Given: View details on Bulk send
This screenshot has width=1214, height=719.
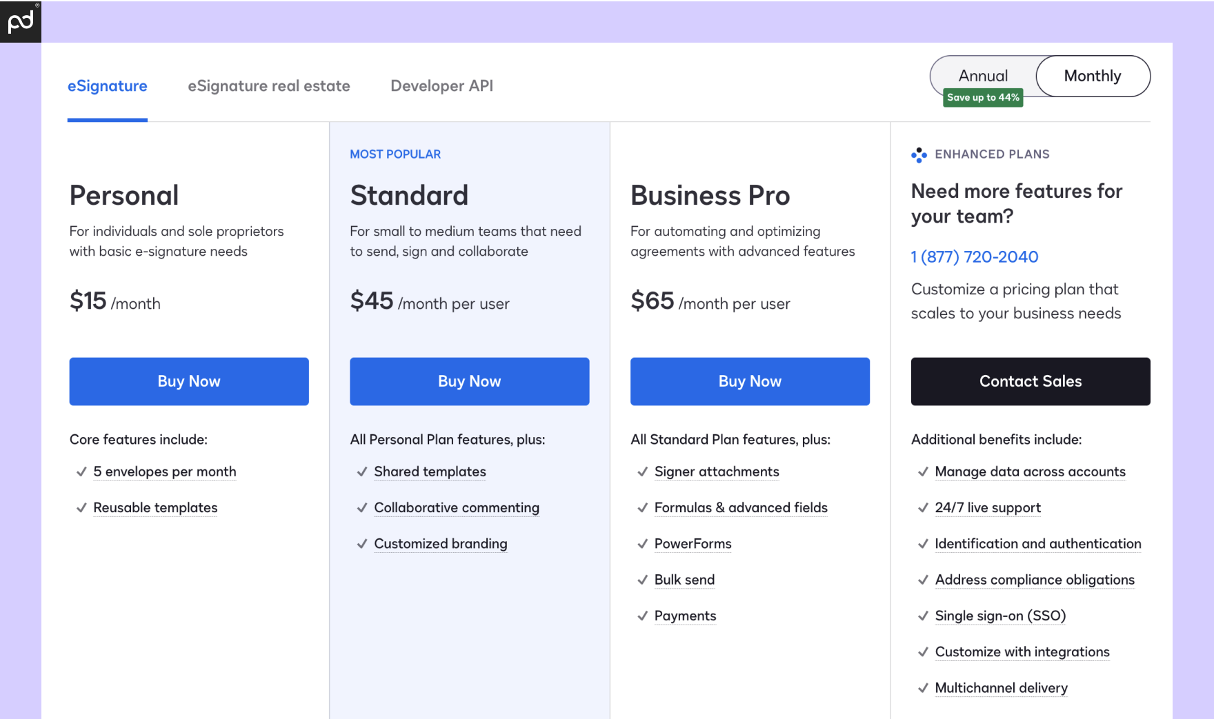Looking at the screenshot, I should pos(684,580).
